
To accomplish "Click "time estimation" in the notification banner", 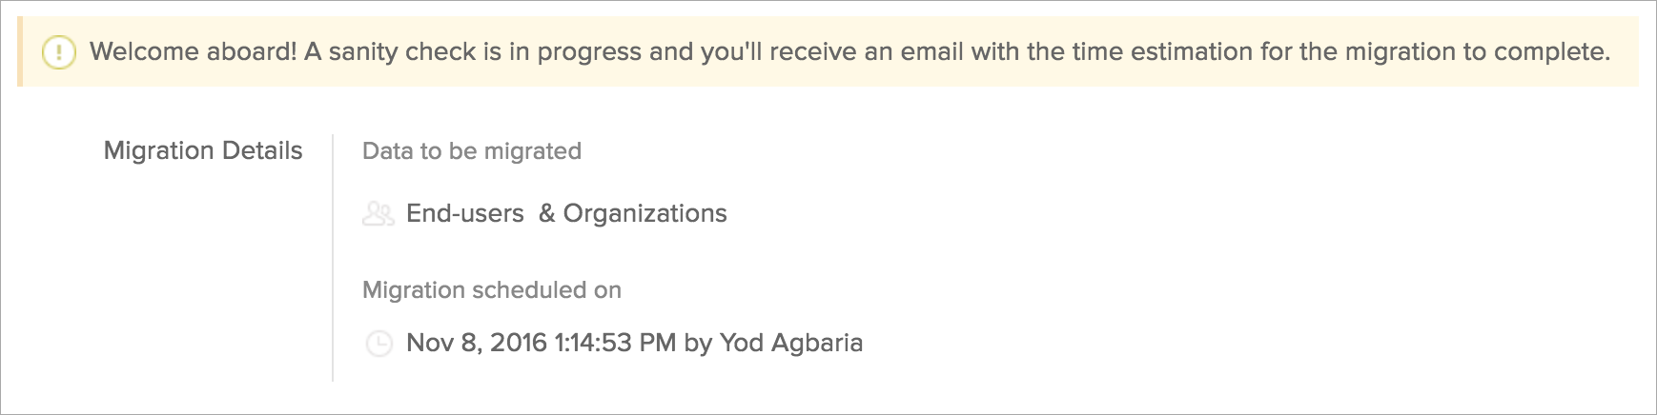I will [1140, 51].
